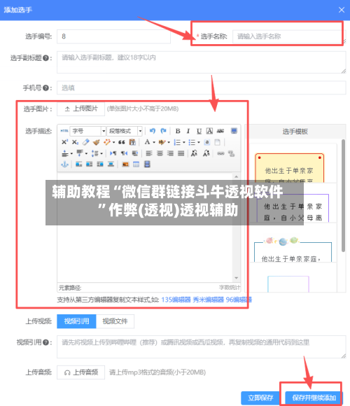The image size is (350, 406).
Task: Toggle underline formatting
Action: click(x=199, y=131)
